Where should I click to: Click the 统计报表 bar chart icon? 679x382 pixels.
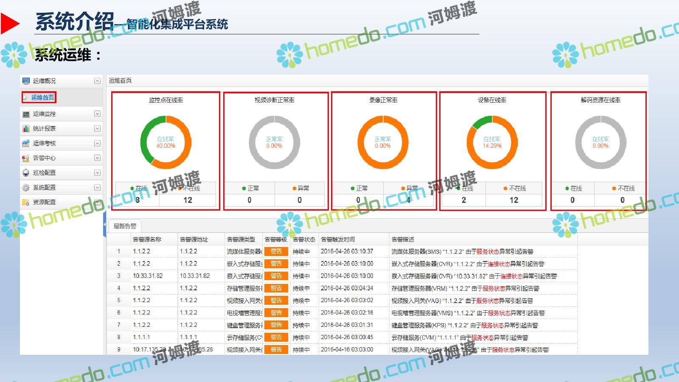click(x=26, y=129)
